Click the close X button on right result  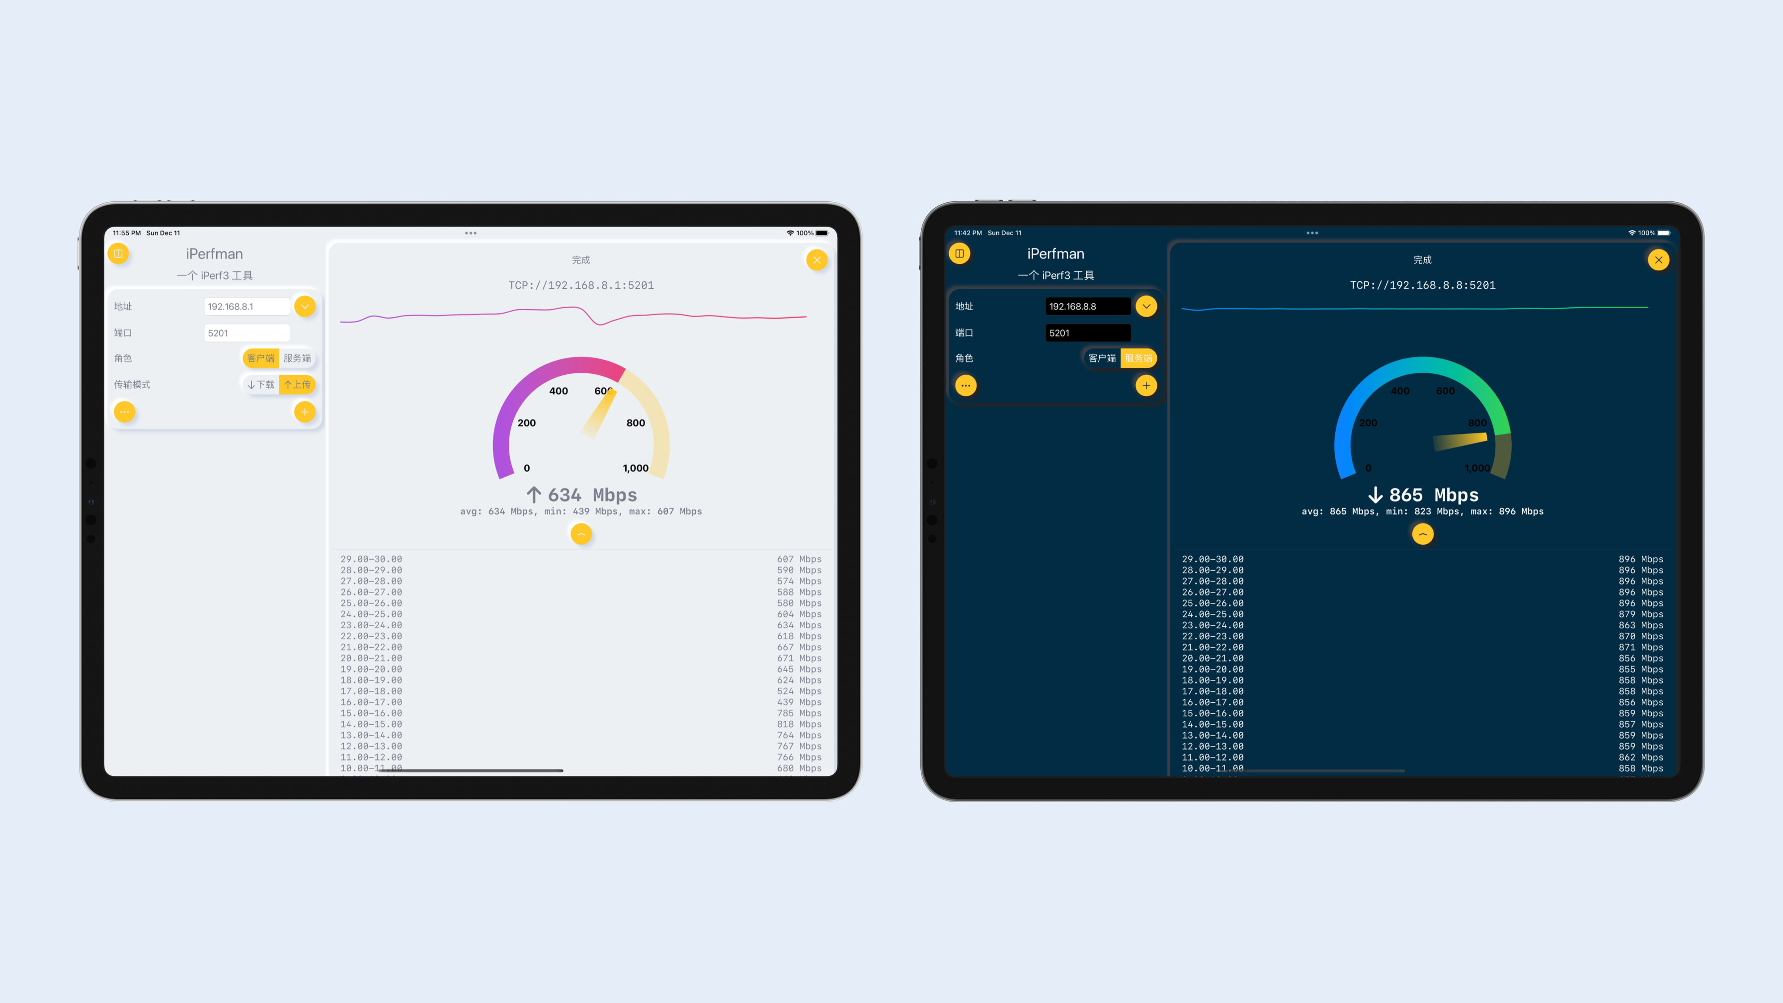click(1658, 259)
